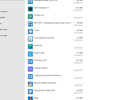Click the 22/06/2021 date of LAV Filters
This screenshot has height=100, width=131.
(x=78, y=63)
